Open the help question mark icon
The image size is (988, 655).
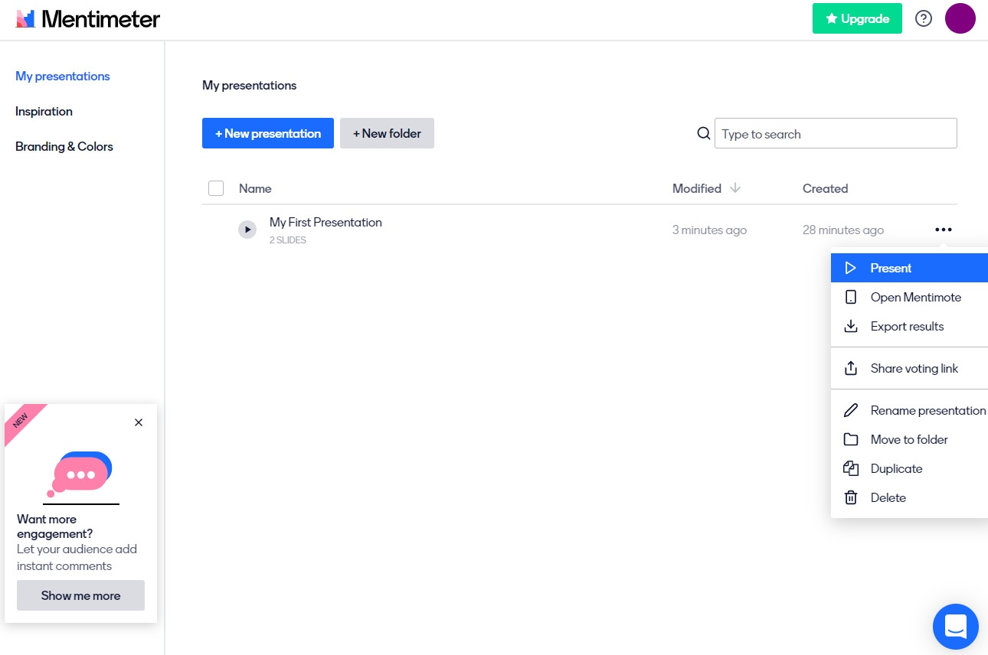click(924, 18)
